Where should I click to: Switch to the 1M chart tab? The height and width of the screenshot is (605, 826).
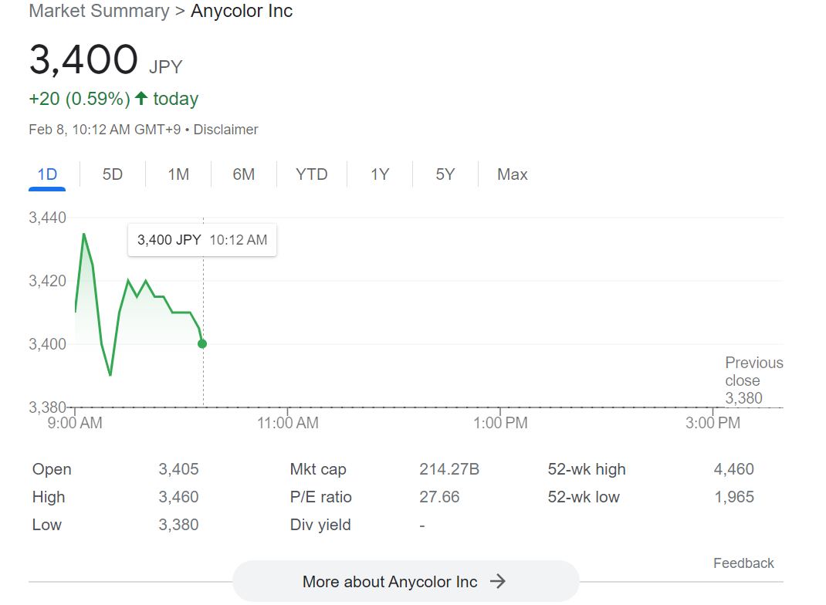(178, 174)
